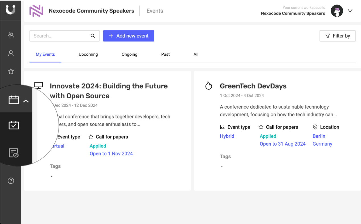The height and width of the screenshot is (224, 361).
Task: Expand the user account dropdown arrow
Action: tap(350, 11)
